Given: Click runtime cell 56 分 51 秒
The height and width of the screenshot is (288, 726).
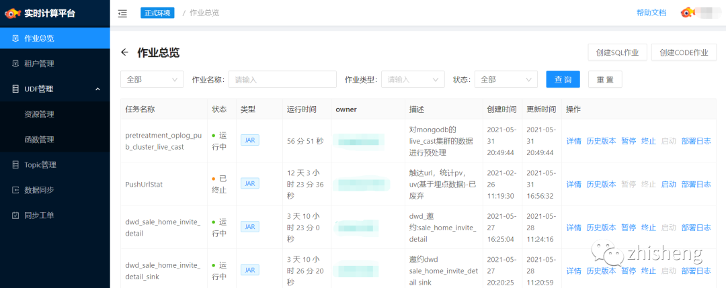Looking at the screenshot, I should 306,141.
